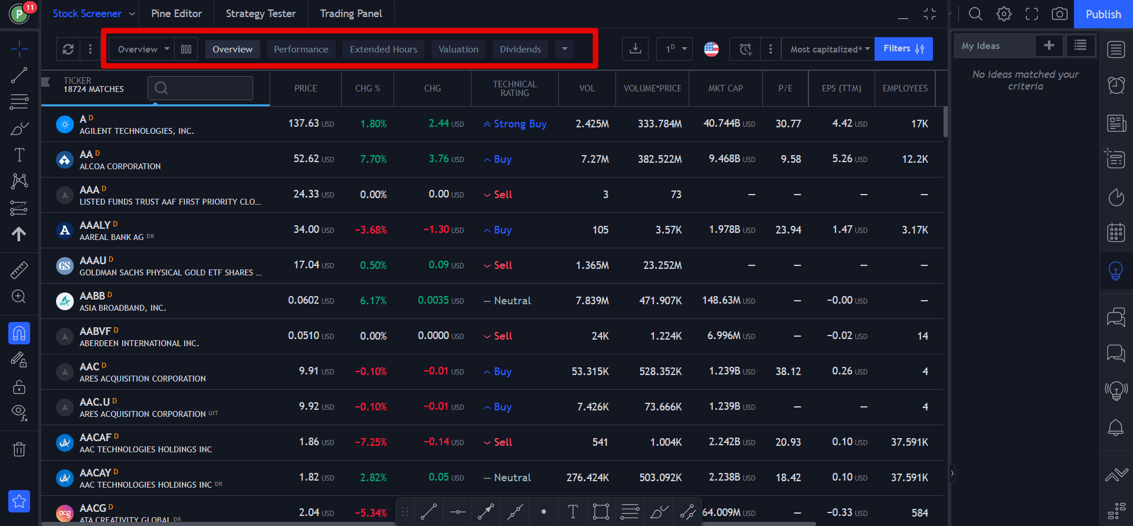Click ticker search input field
Image resolution: width=1133 pixels, height=526 pixels.
(201, 88)
